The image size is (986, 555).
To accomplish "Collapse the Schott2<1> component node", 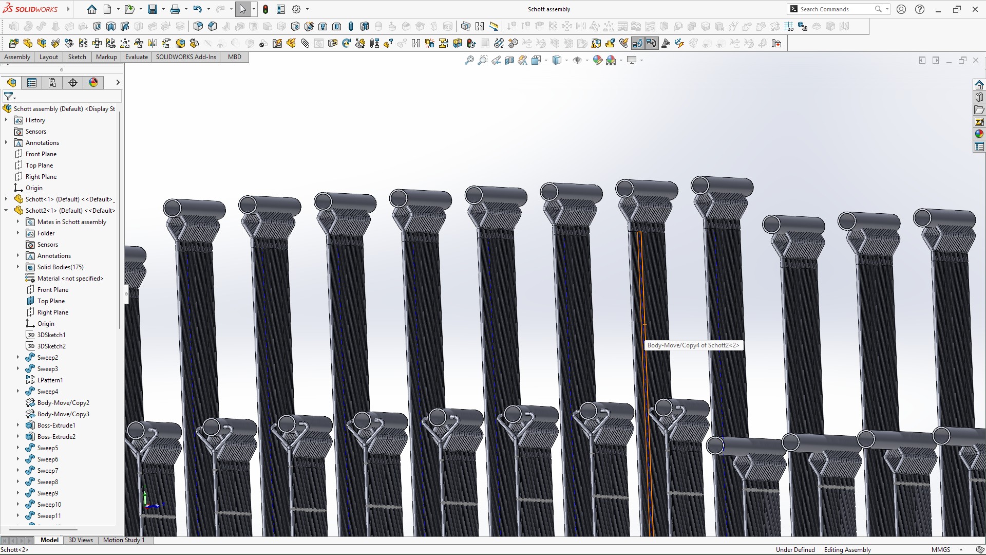I will tap(6, 211).
